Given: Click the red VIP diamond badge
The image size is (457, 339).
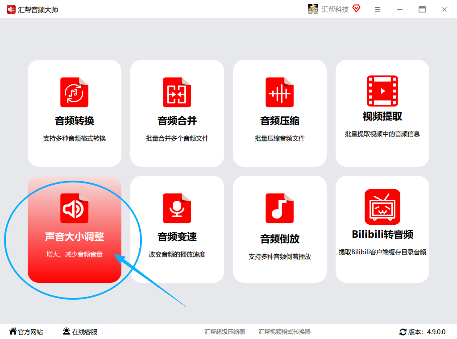Looking at the screenshot, I should pos(356,8).
